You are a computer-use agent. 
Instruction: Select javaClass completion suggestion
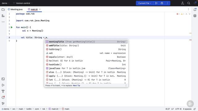point(86,68)
